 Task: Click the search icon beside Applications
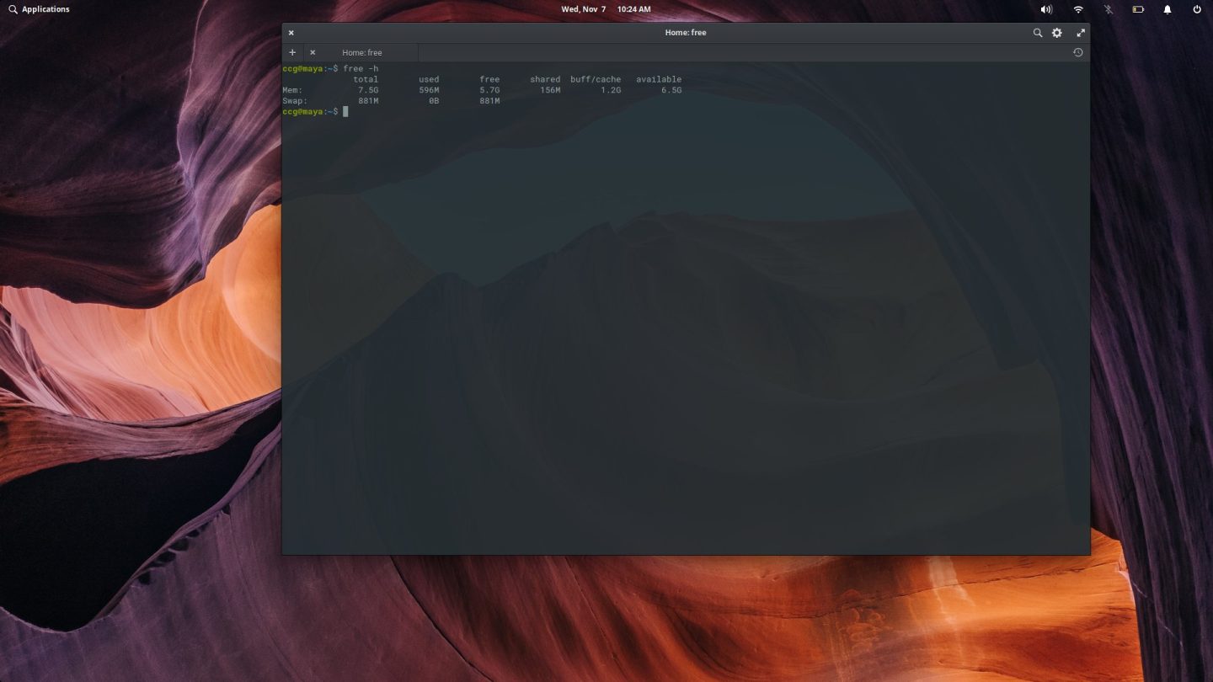13,8
